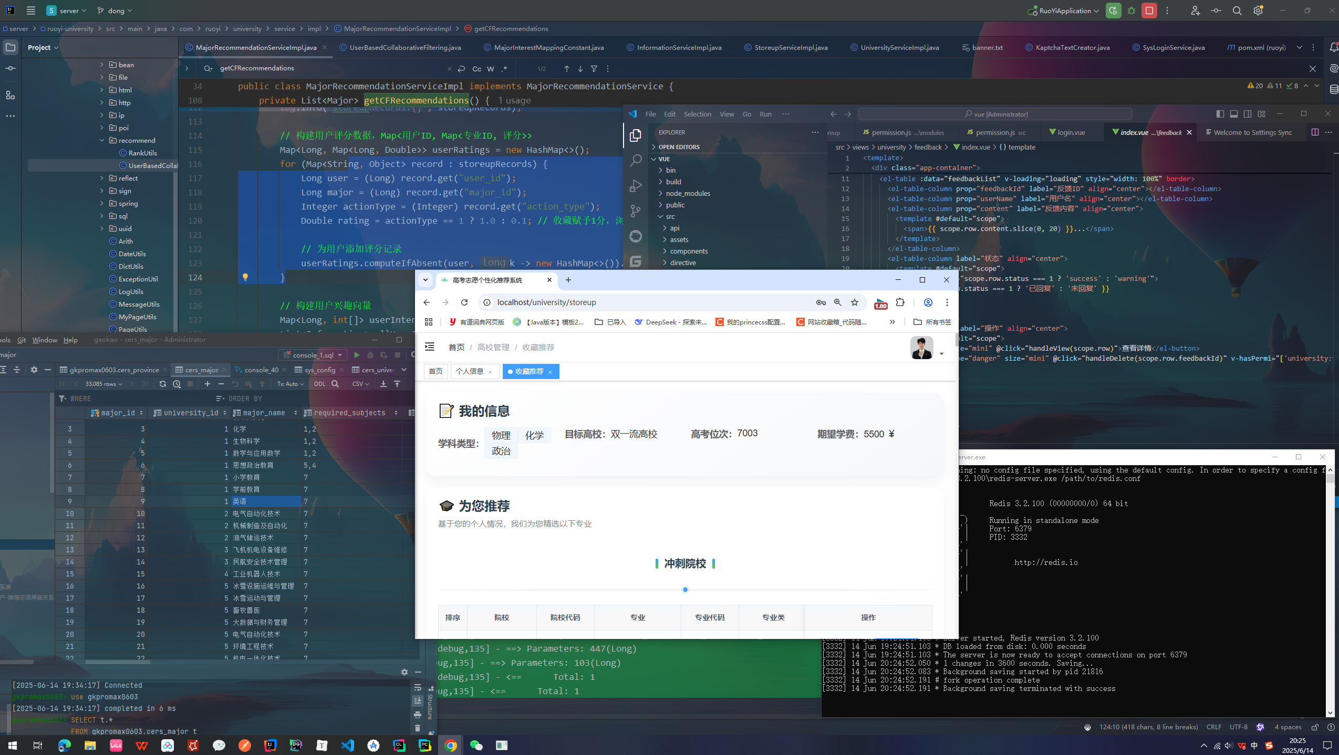Open VS Code Search sidebar icon

coord(636,160)
